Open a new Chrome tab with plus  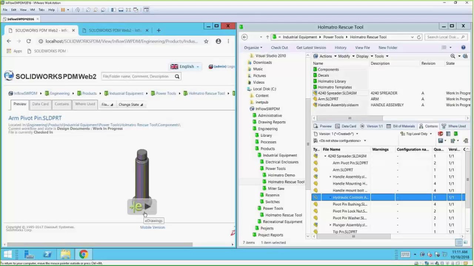click(x=158, y=30)
